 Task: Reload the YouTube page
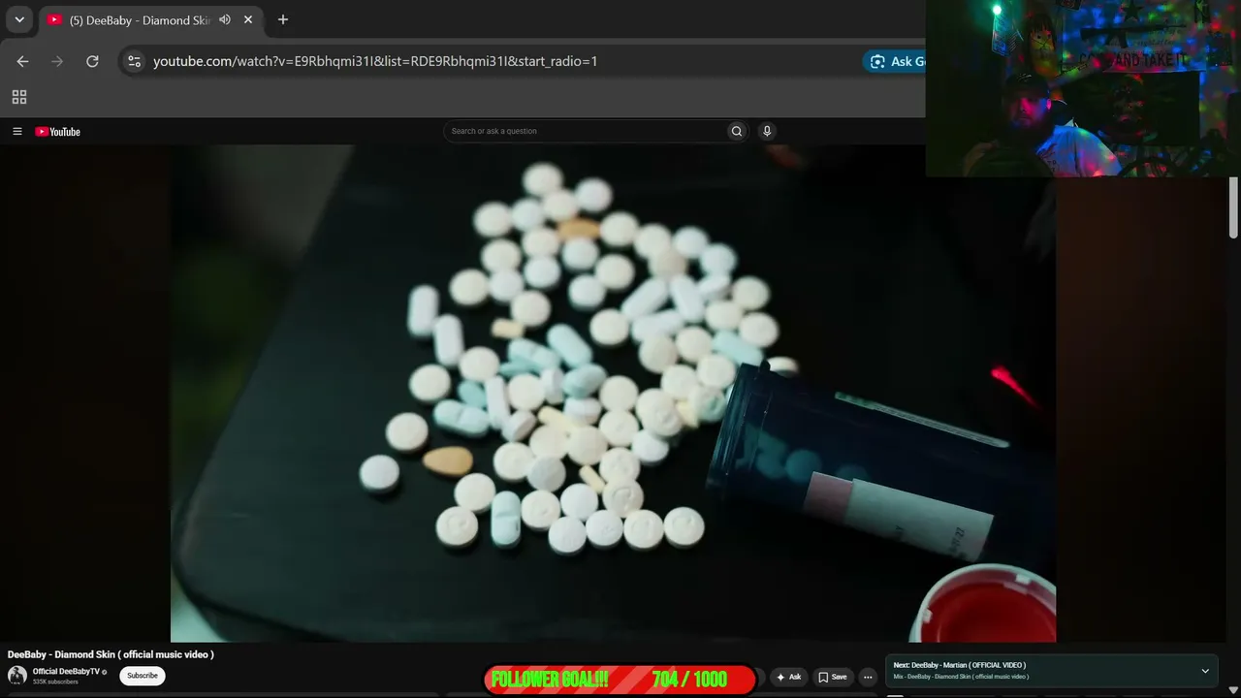coord(92,61)
